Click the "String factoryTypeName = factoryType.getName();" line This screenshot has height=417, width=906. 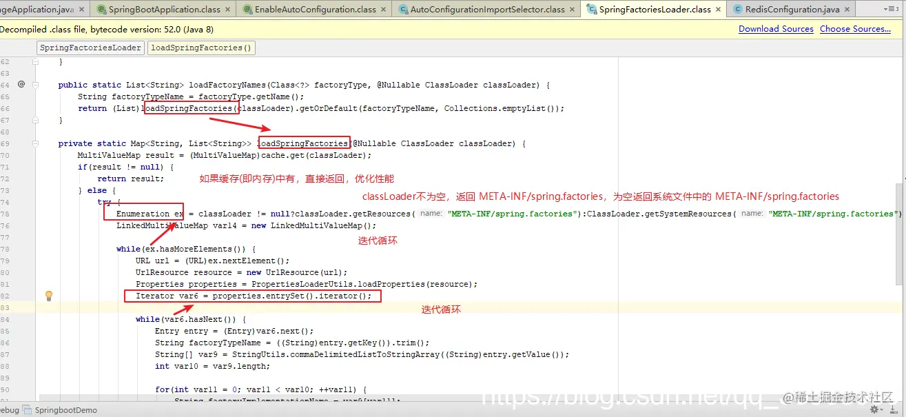click(191, 96)
